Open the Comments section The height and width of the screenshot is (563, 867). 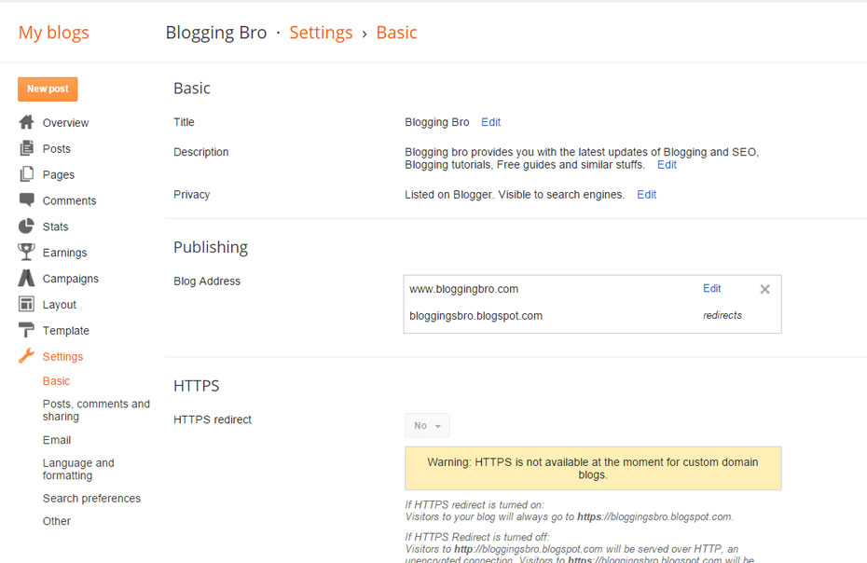pyautogui.click(x=69, y=200)
